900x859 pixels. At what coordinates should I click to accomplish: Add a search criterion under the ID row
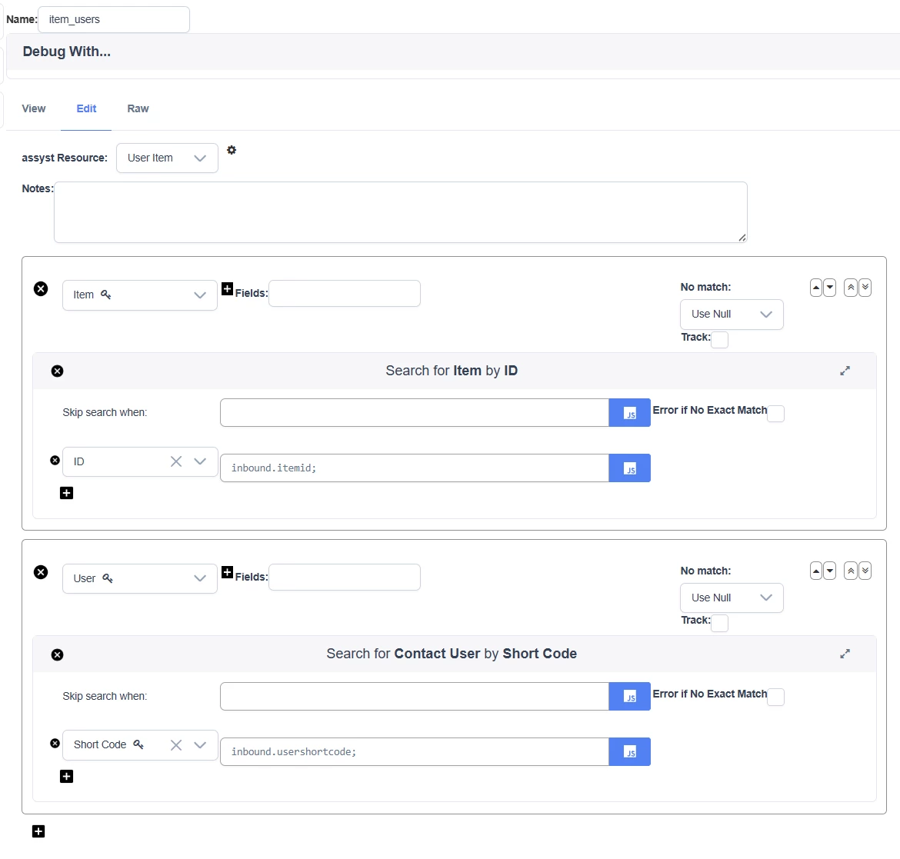click(67, 493)
